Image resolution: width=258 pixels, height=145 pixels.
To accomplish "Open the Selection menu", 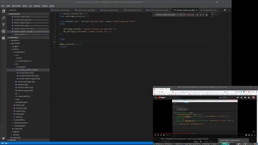I will pos(16,6).
